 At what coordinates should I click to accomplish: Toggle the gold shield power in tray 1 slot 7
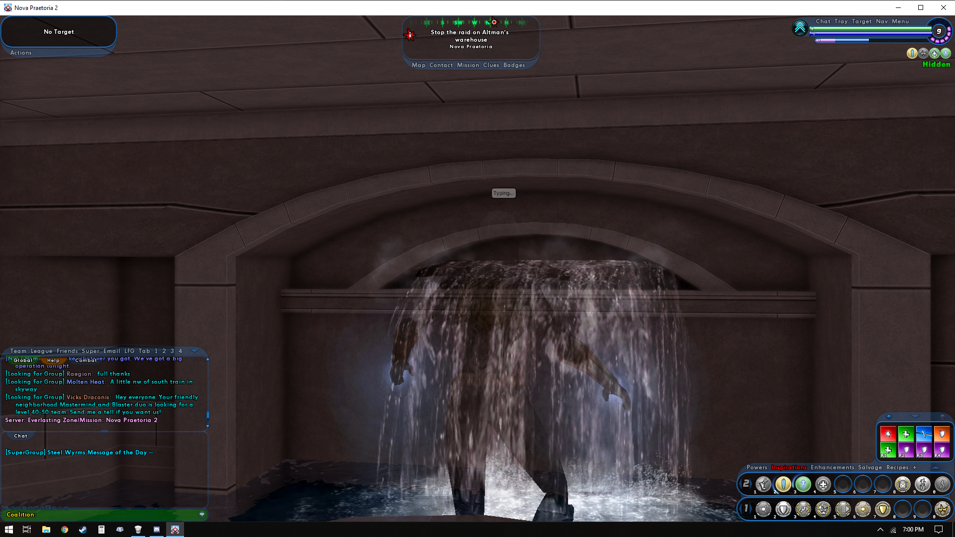pos(883,509)
